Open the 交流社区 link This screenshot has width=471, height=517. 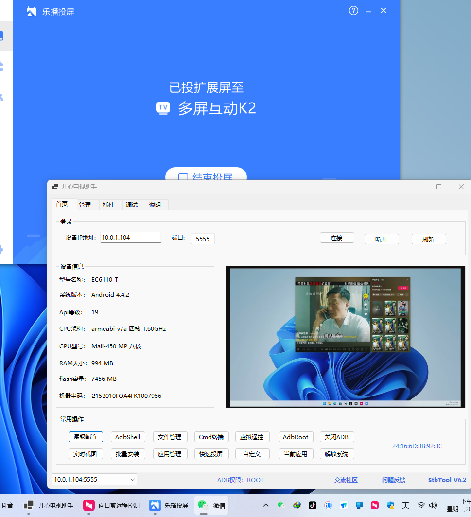346,480
